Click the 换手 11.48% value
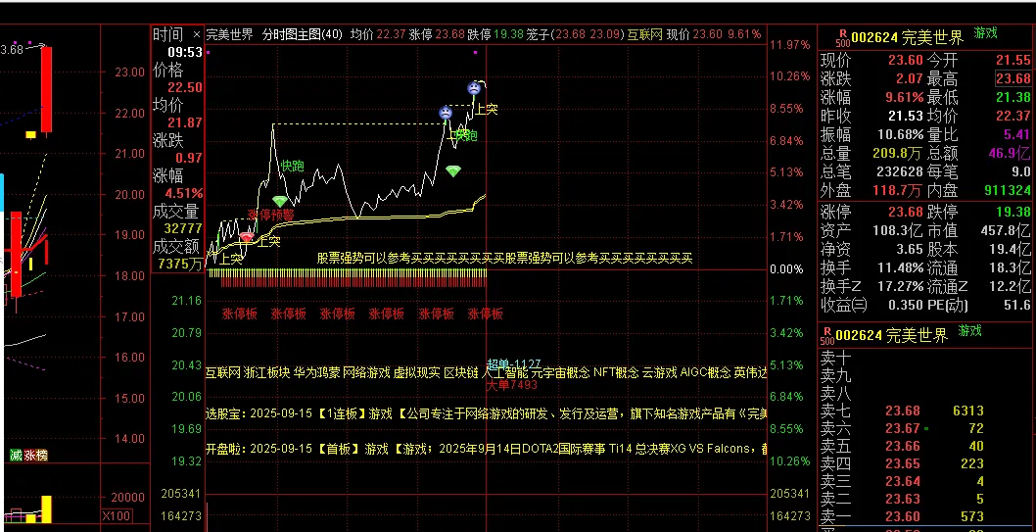The image size is (1036, 532). tap(901, 268)
